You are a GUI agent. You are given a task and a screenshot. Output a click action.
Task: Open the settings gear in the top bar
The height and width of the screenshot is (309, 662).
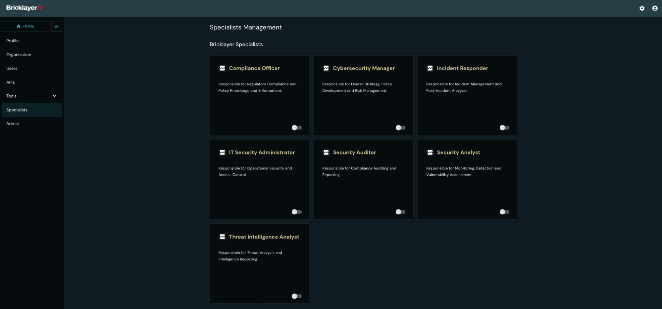click(x=642, y=8)
